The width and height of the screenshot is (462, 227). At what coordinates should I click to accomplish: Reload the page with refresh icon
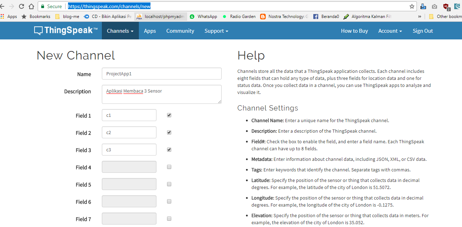(21, 6)
